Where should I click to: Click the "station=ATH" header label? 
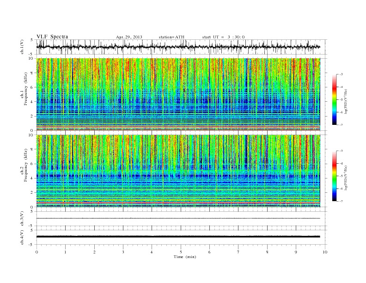tap(171, 37)
